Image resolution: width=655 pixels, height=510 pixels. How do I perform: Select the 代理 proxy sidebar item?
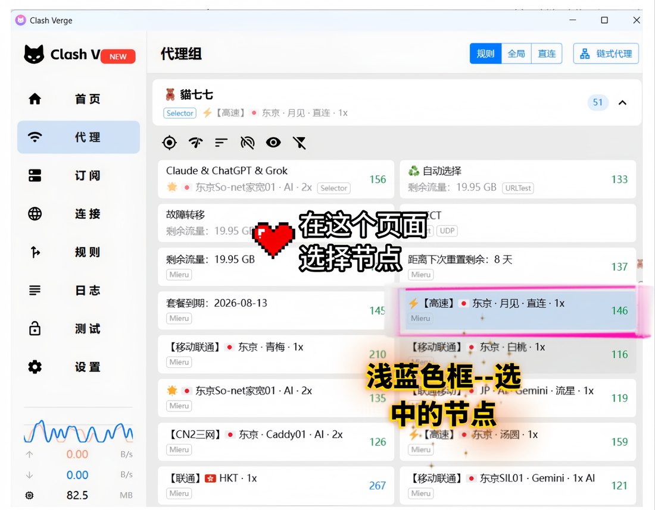[79, 137]
